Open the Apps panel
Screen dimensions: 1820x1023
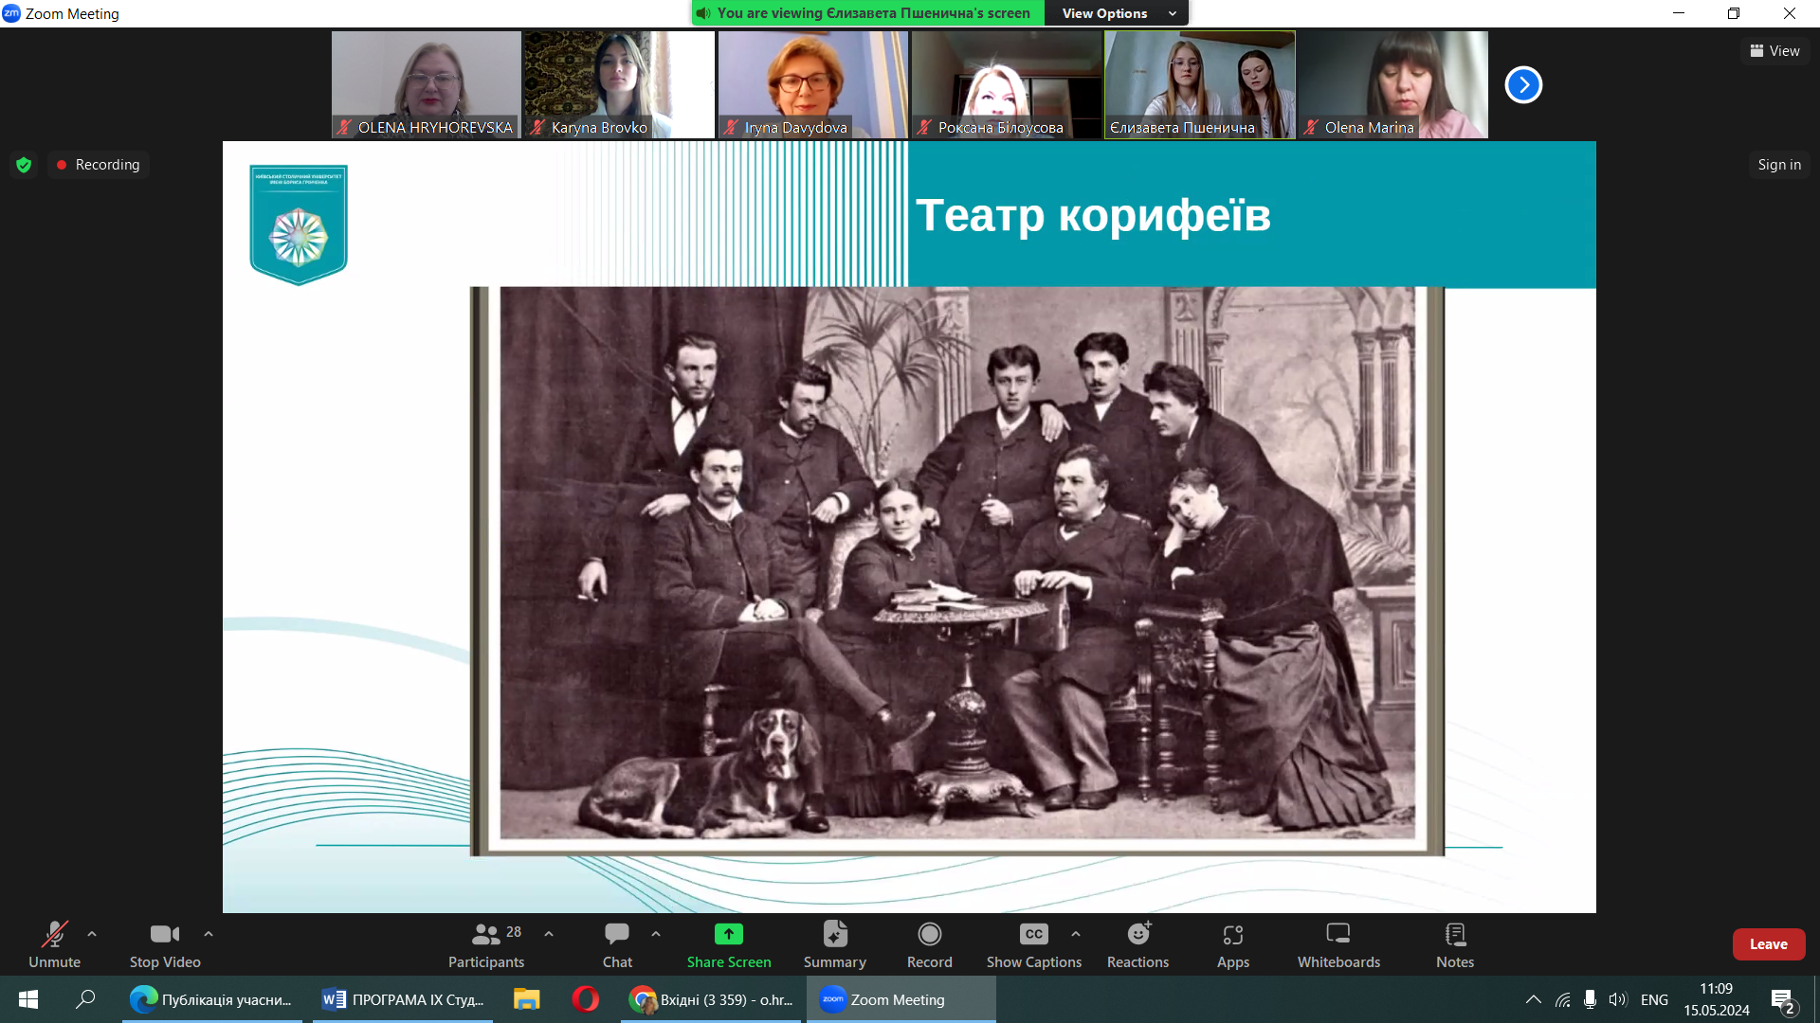[x=1232, y=935]
